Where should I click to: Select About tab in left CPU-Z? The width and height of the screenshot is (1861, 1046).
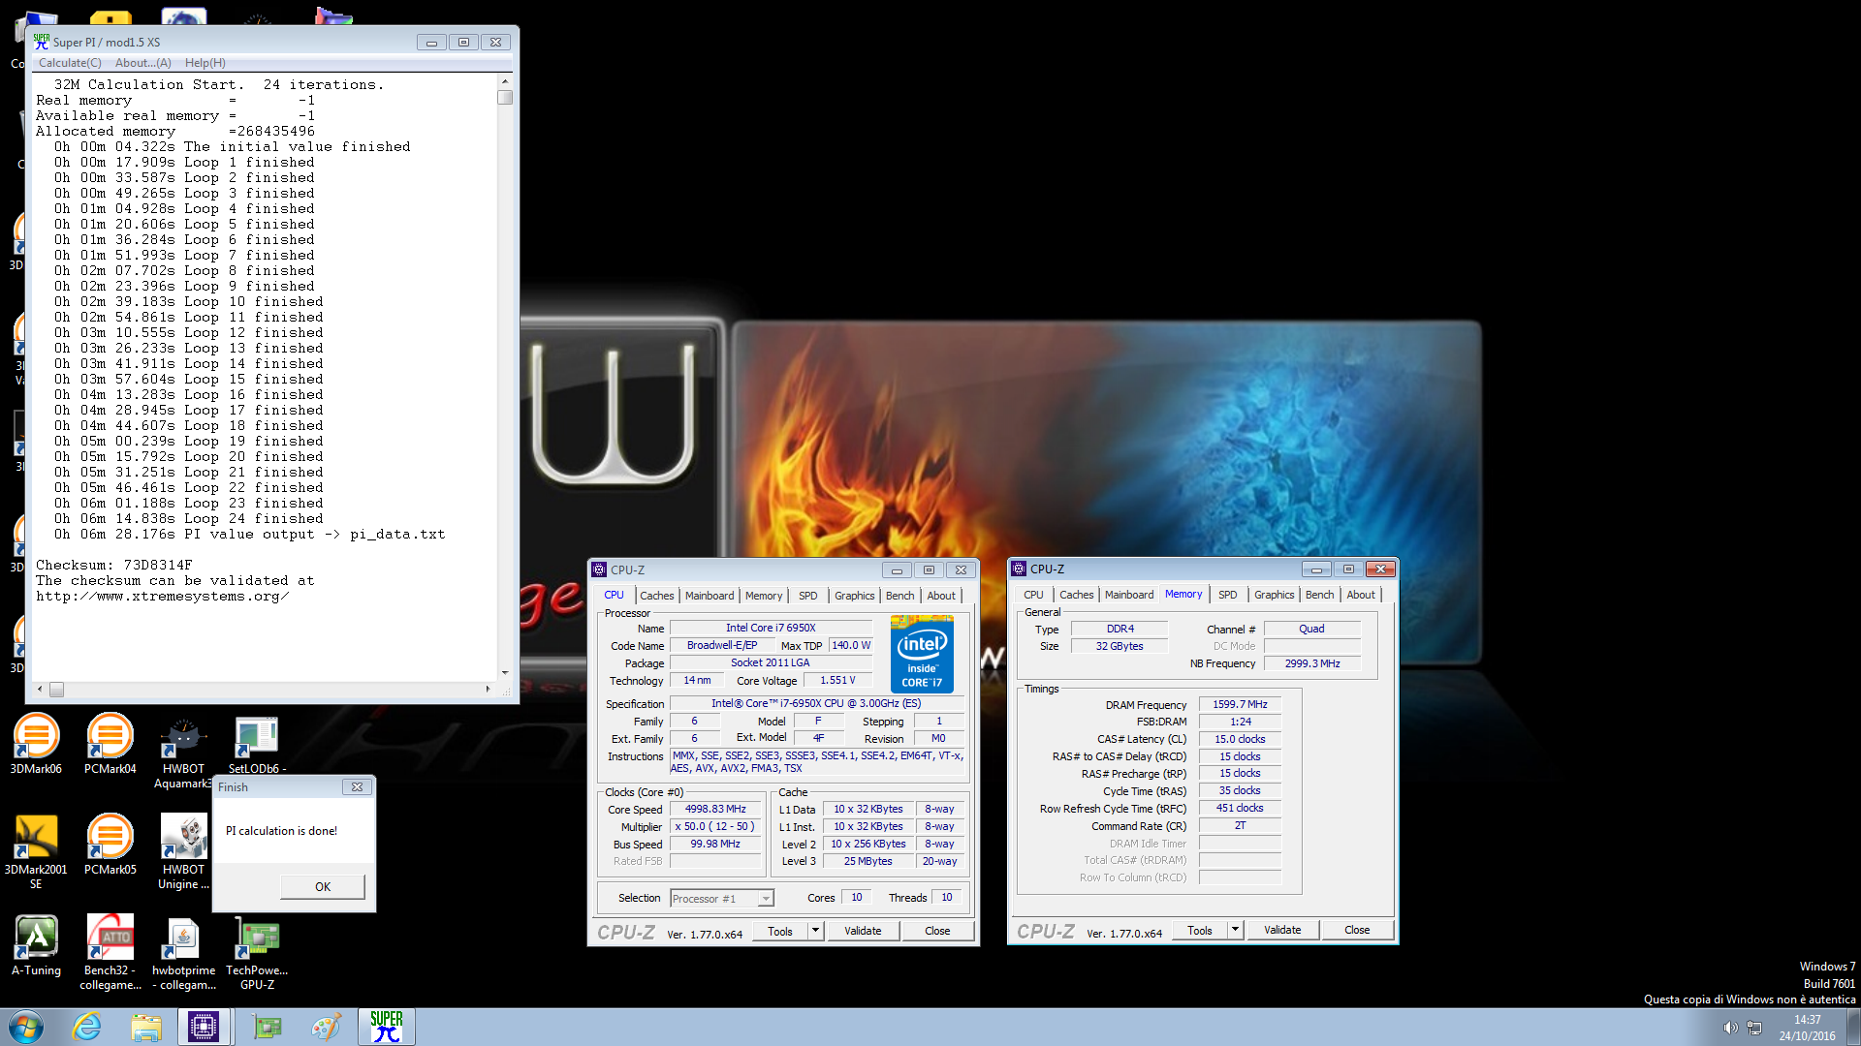(941, 596)
